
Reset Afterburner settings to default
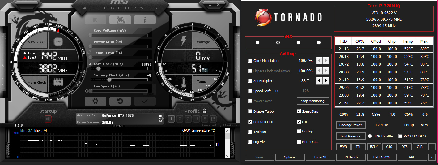[x=120, y=101]
